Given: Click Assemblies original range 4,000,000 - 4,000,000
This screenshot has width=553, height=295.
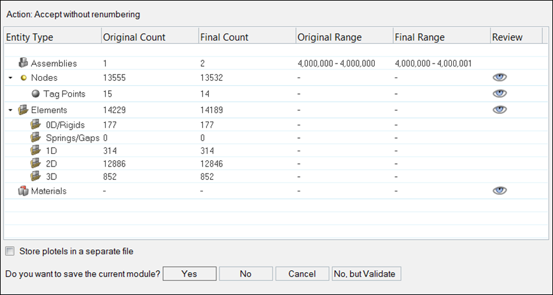Looking at the screenshot, I should coord(337,64).
